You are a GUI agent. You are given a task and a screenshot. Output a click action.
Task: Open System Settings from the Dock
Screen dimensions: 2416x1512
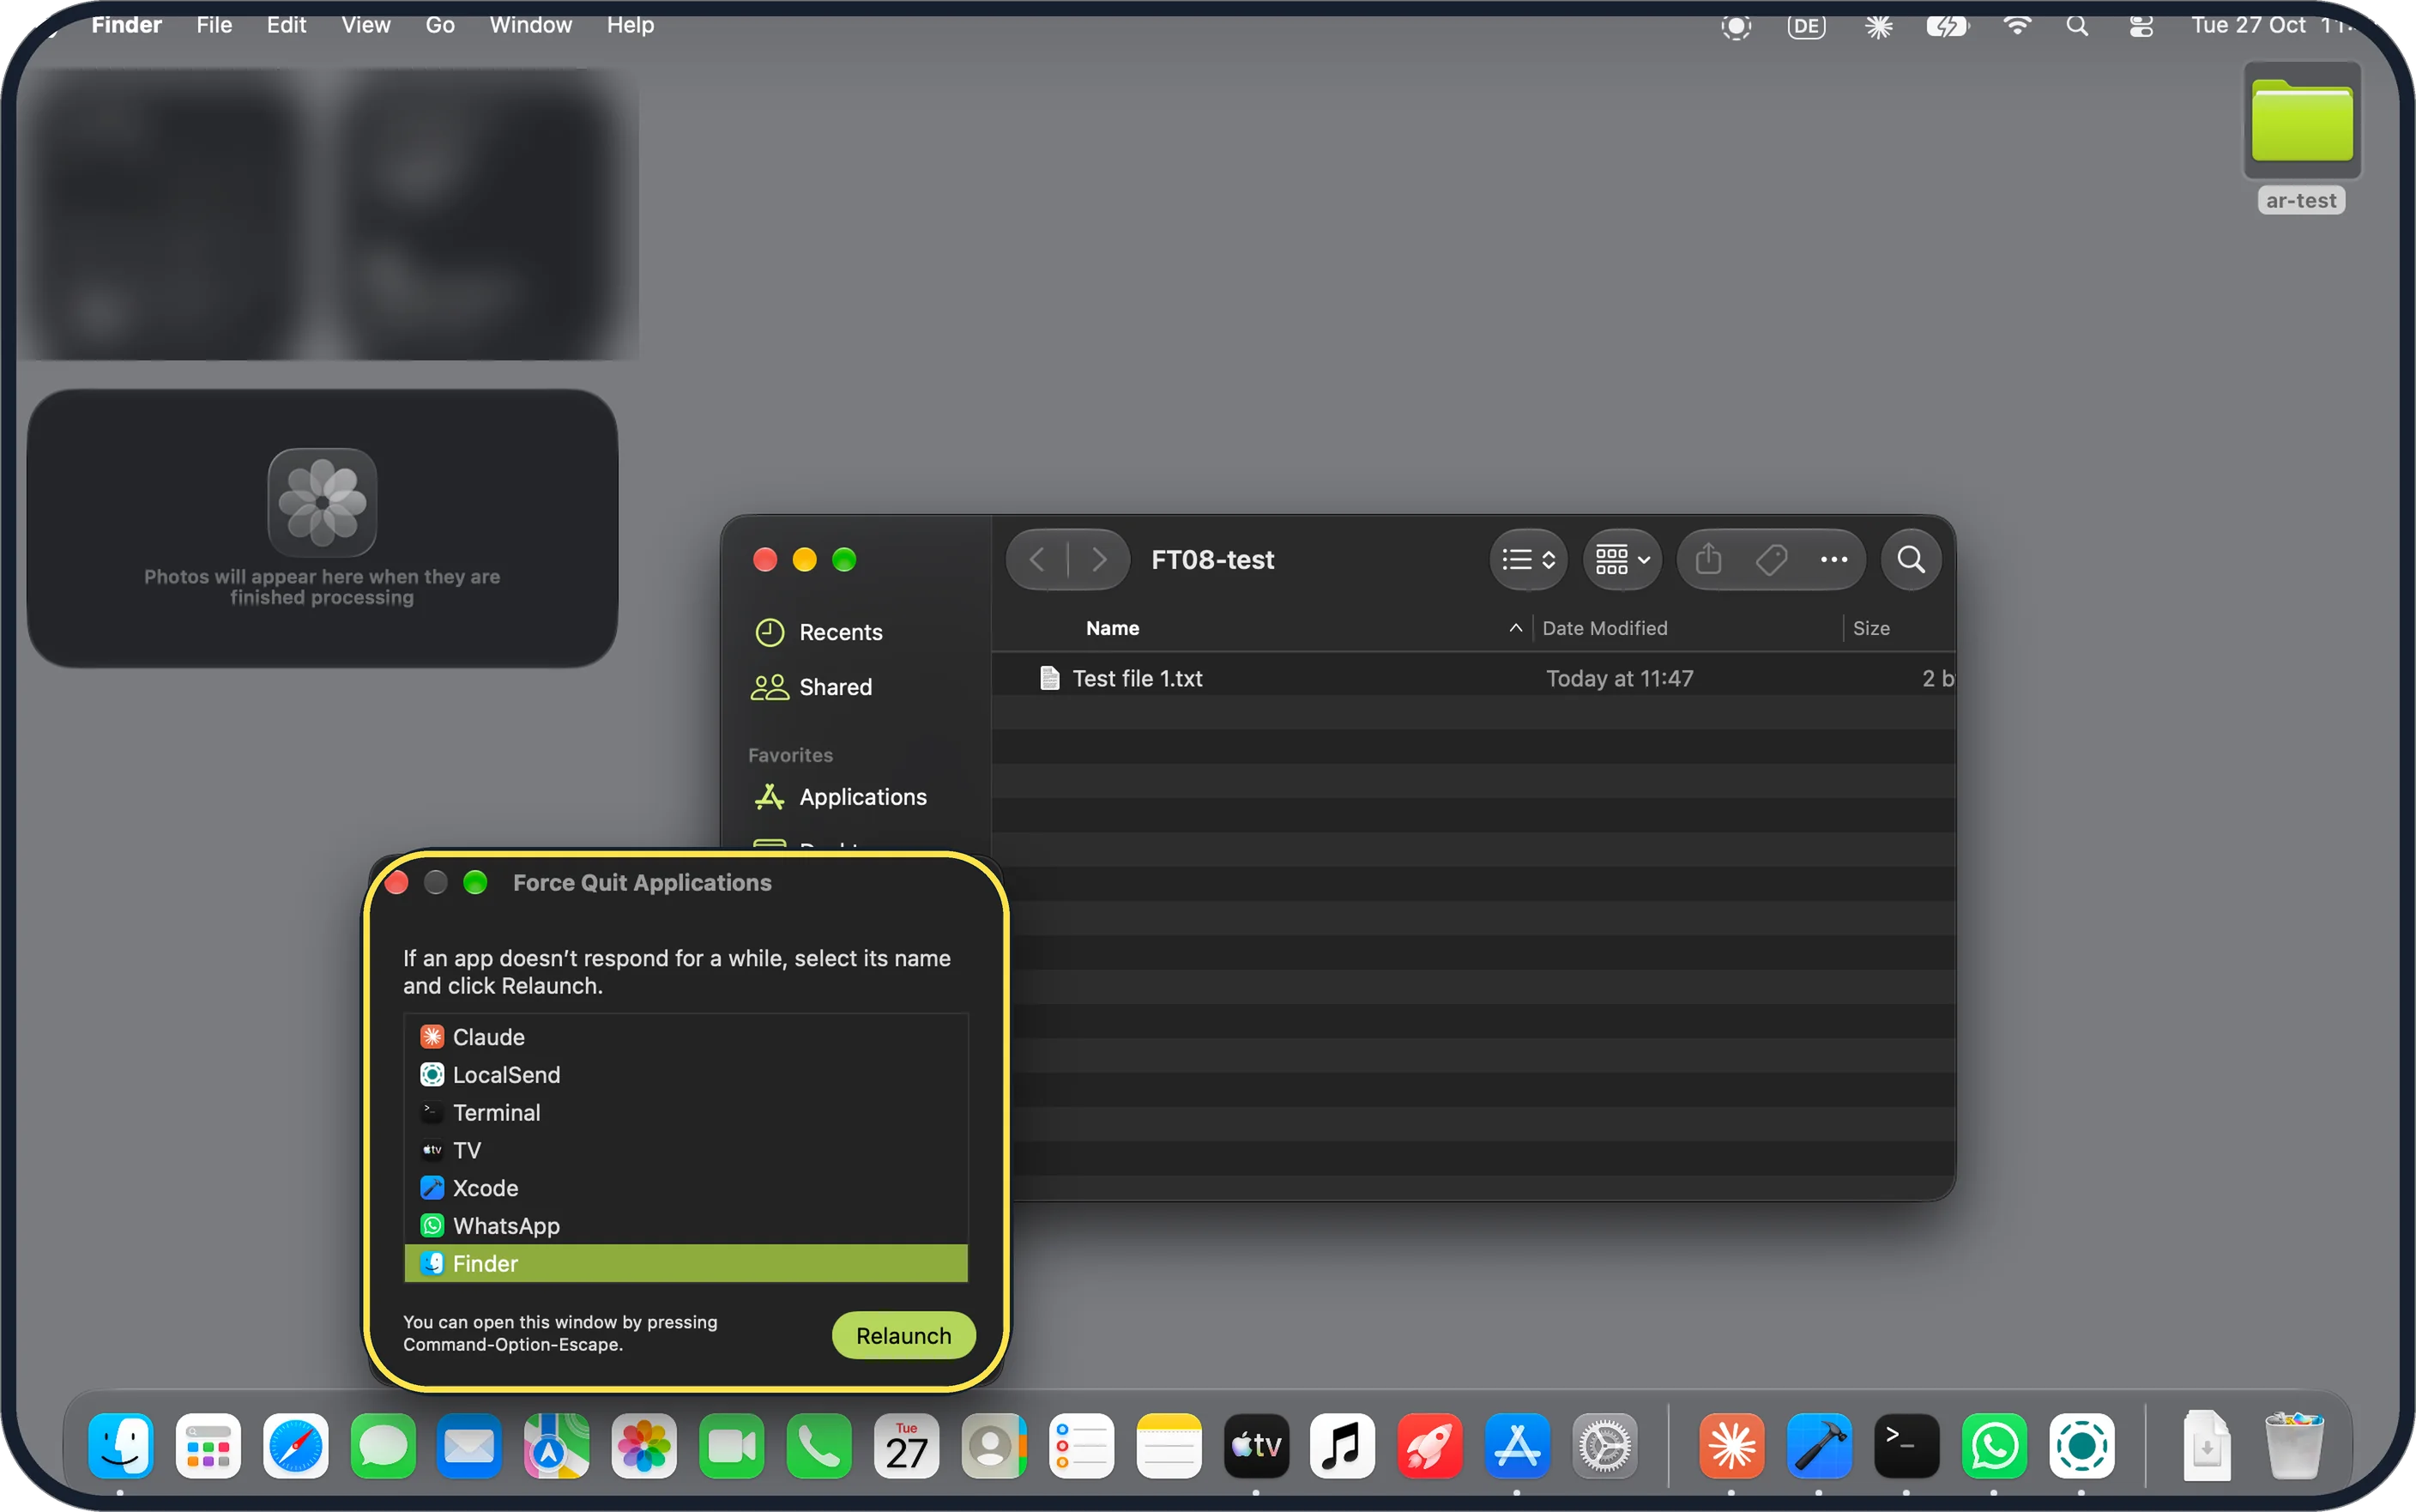[1604, 1446]
